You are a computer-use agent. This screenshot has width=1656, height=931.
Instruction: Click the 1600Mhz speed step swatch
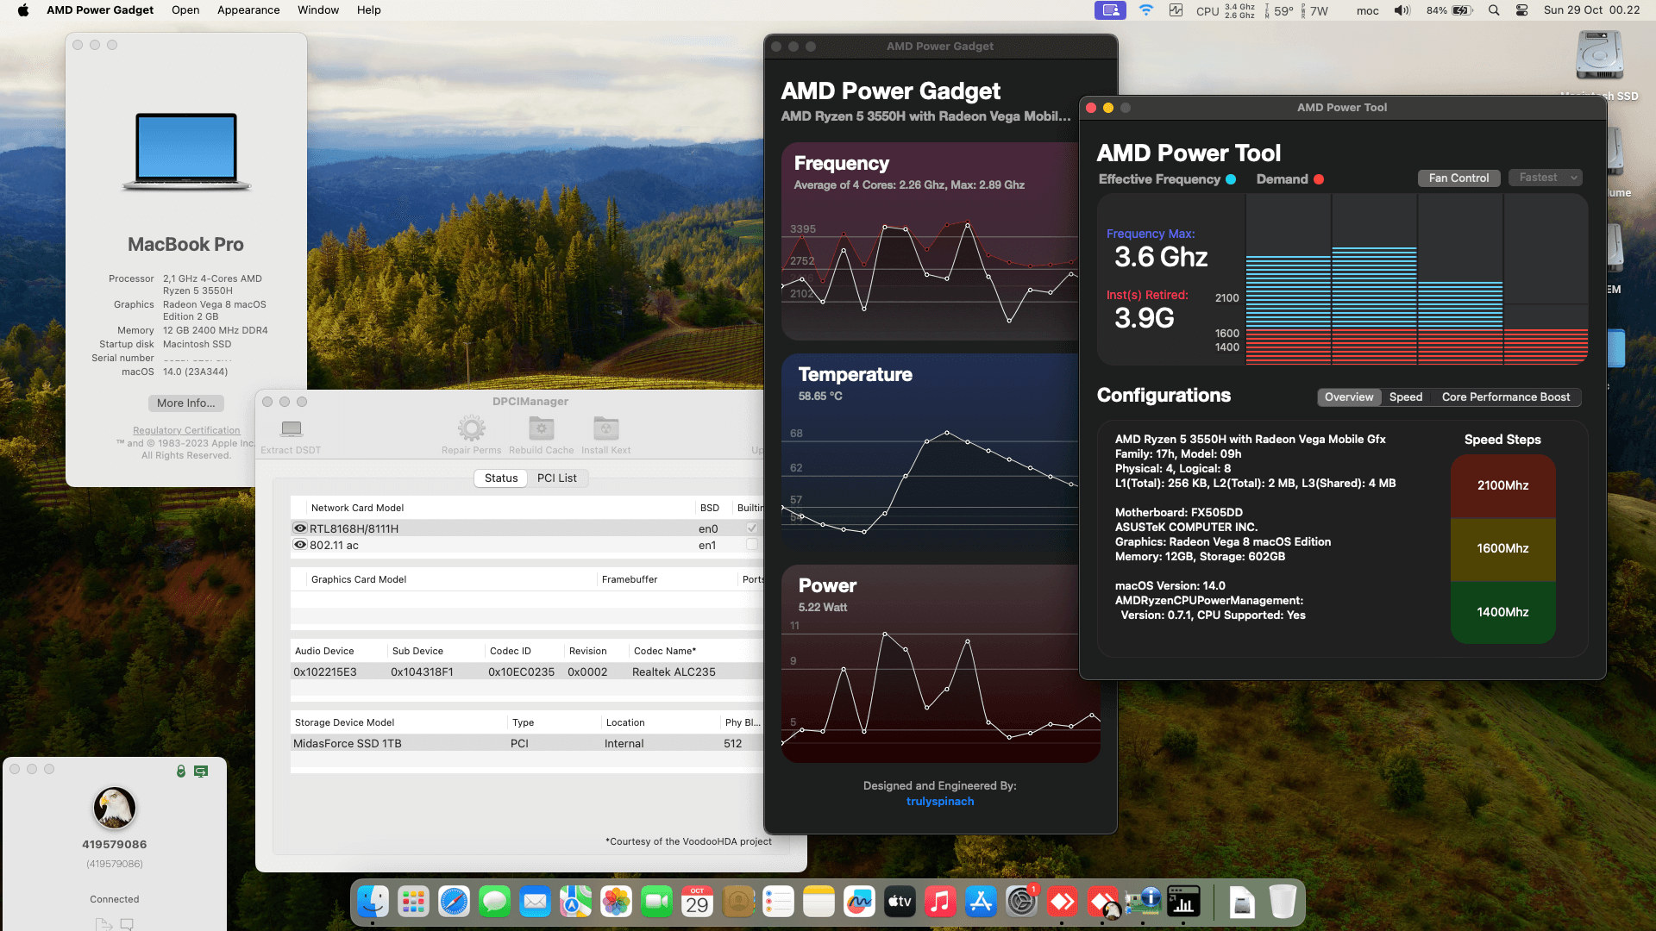point(1502,548)
